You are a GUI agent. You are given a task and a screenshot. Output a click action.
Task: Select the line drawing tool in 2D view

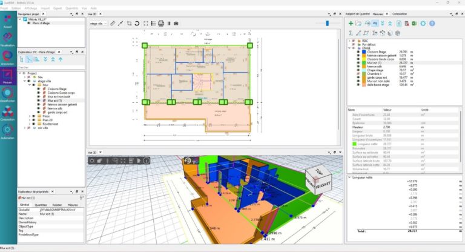[120, 24]
